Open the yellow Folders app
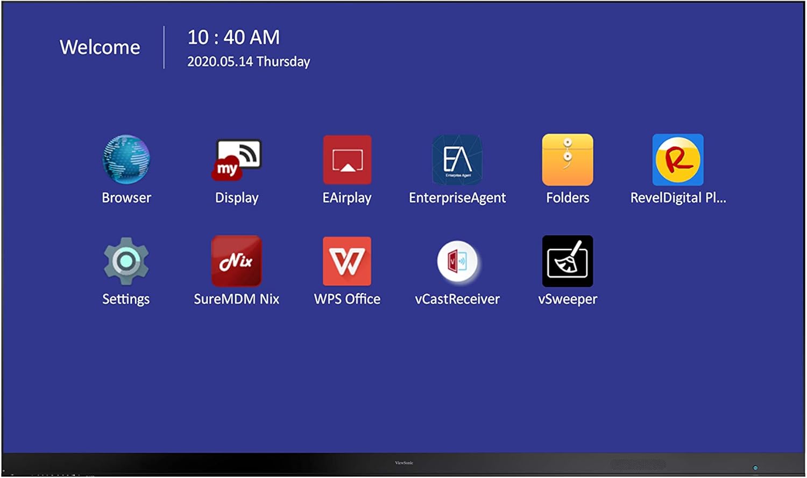The height and width of the screenshot is (478, 807). pos(568,160)
